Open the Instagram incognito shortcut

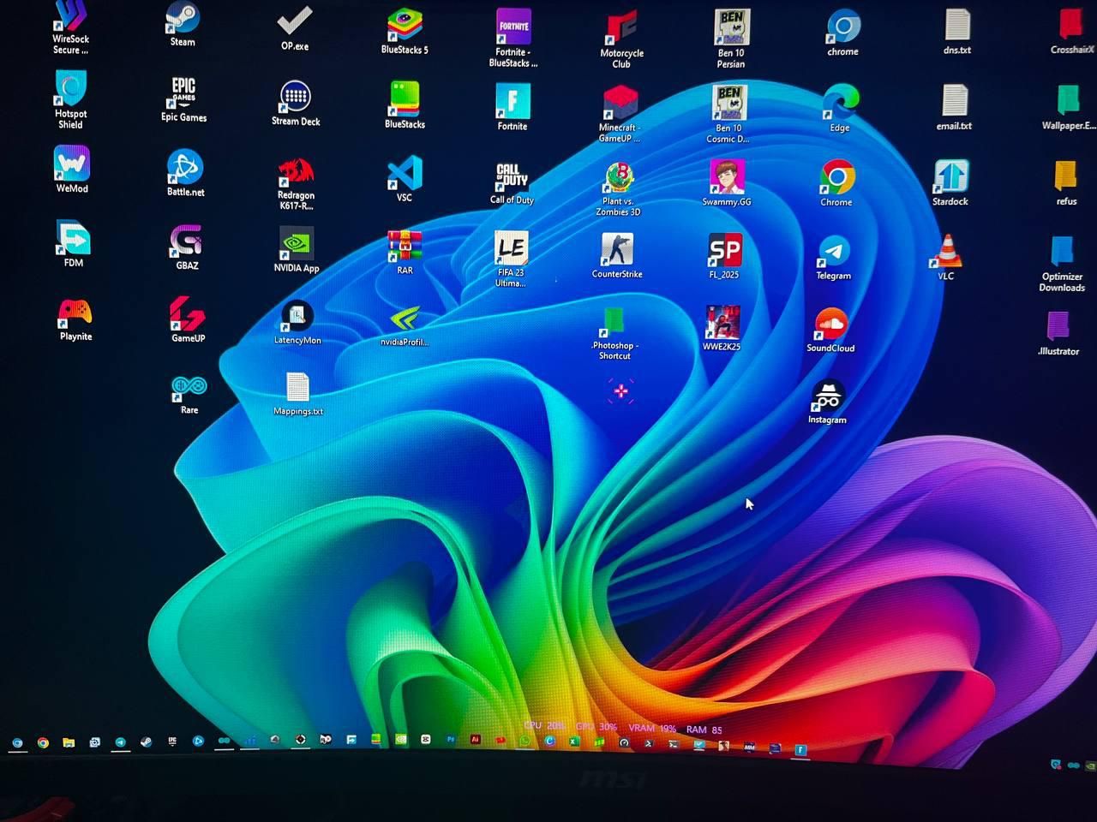827,402
